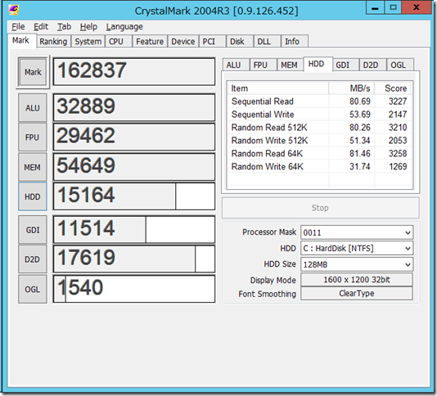Viewport: 437px width, 396px height.
Task: Start the GDI benchmark button
Action: (x=33, y=230)
